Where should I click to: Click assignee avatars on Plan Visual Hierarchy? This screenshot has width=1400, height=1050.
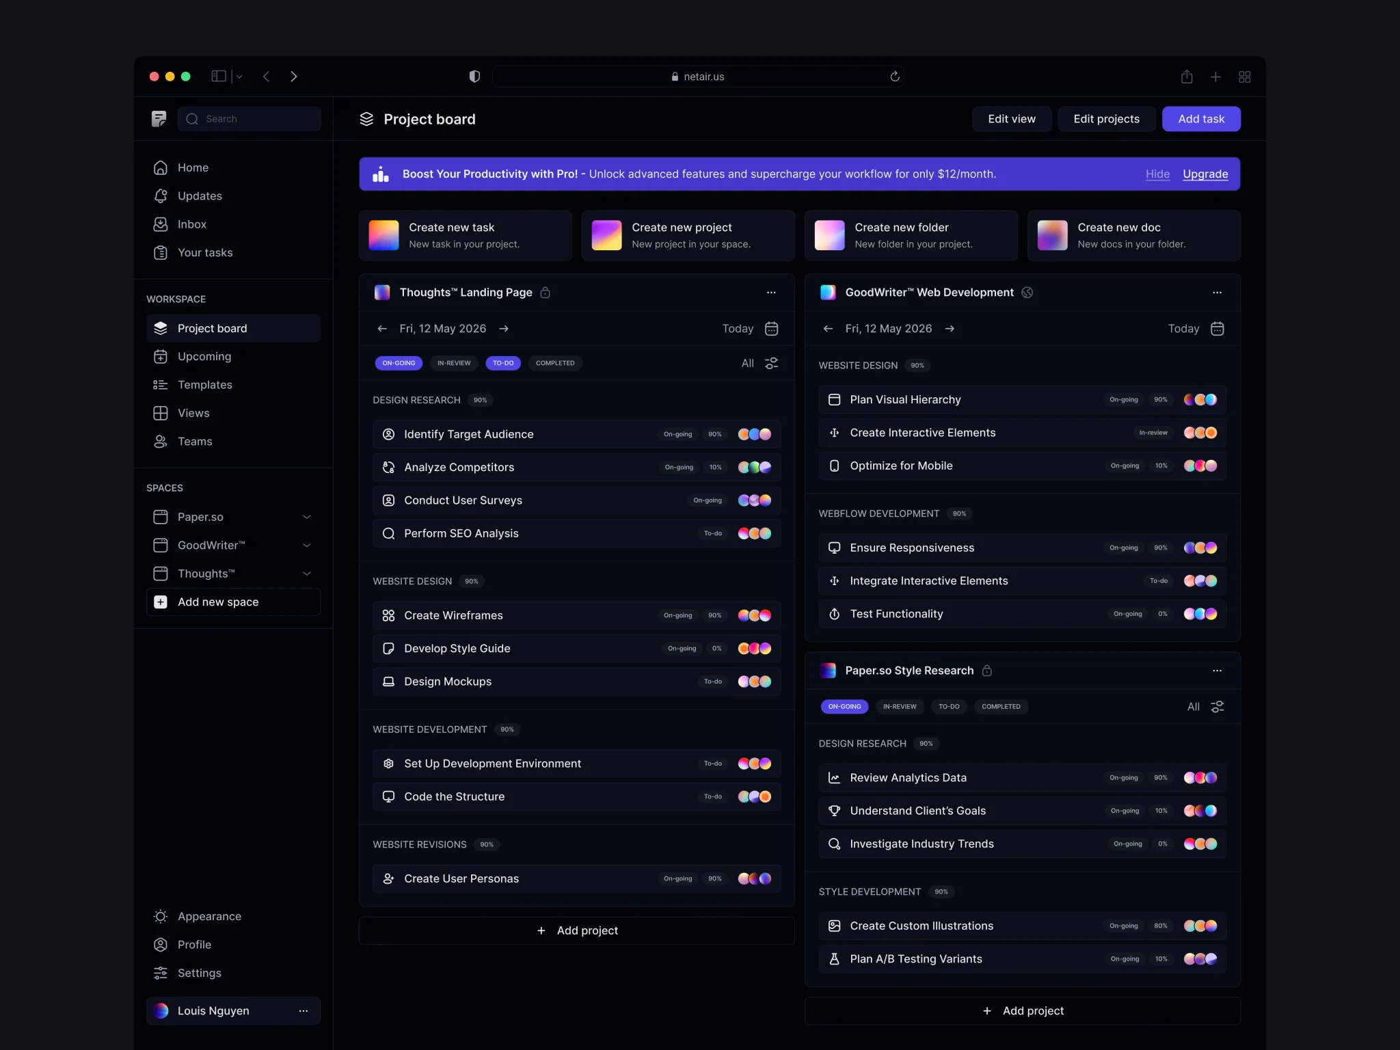(1200, 400)
